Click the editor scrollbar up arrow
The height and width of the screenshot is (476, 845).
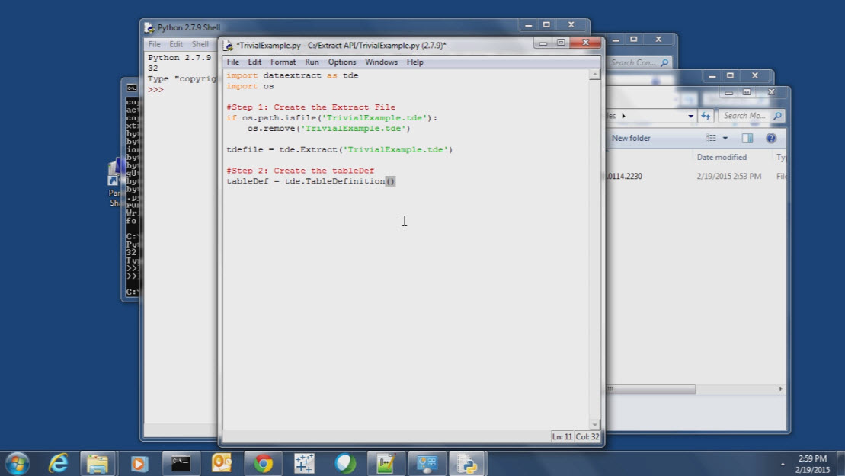coord(594,75)
